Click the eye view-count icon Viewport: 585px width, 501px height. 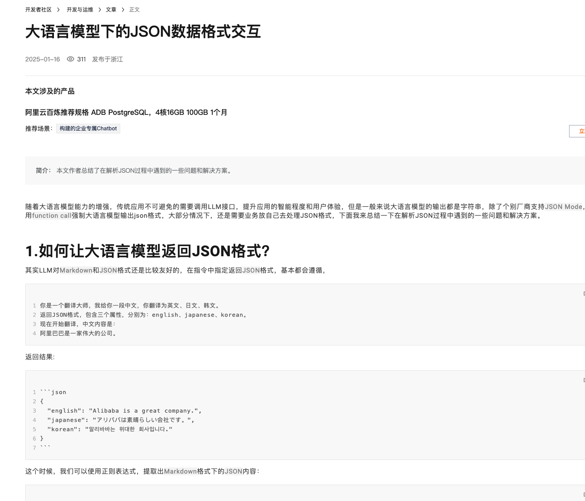coord(70,59)
